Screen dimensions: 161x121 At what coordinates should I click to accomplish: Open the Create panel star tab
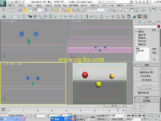click(x=135, y=22)
